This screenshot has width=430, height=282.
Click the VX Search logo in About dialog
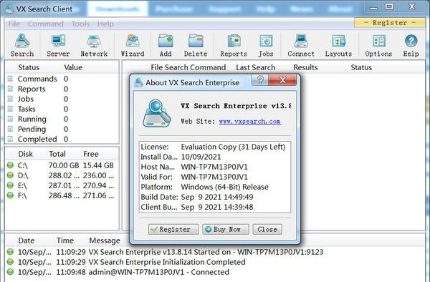(x=156, y=113)
